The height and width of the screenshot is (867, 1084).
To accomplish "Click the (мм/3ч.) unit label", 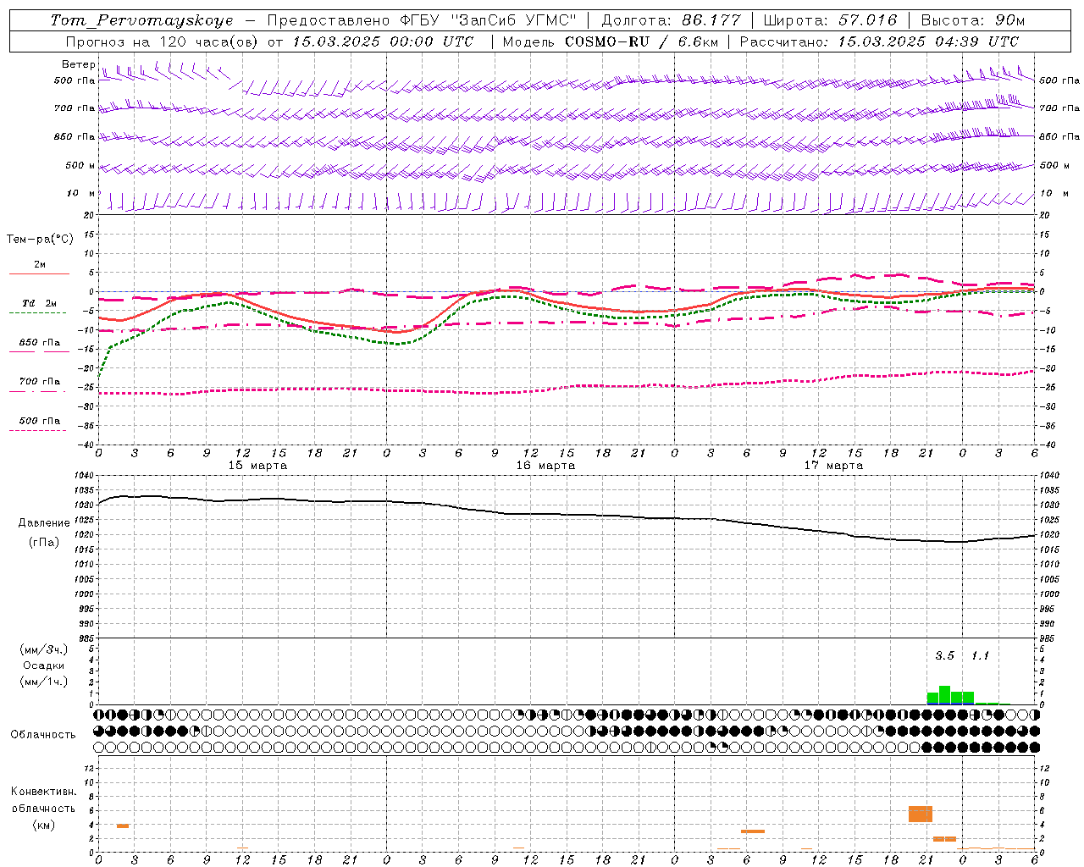I will click(x=44, y=649).
